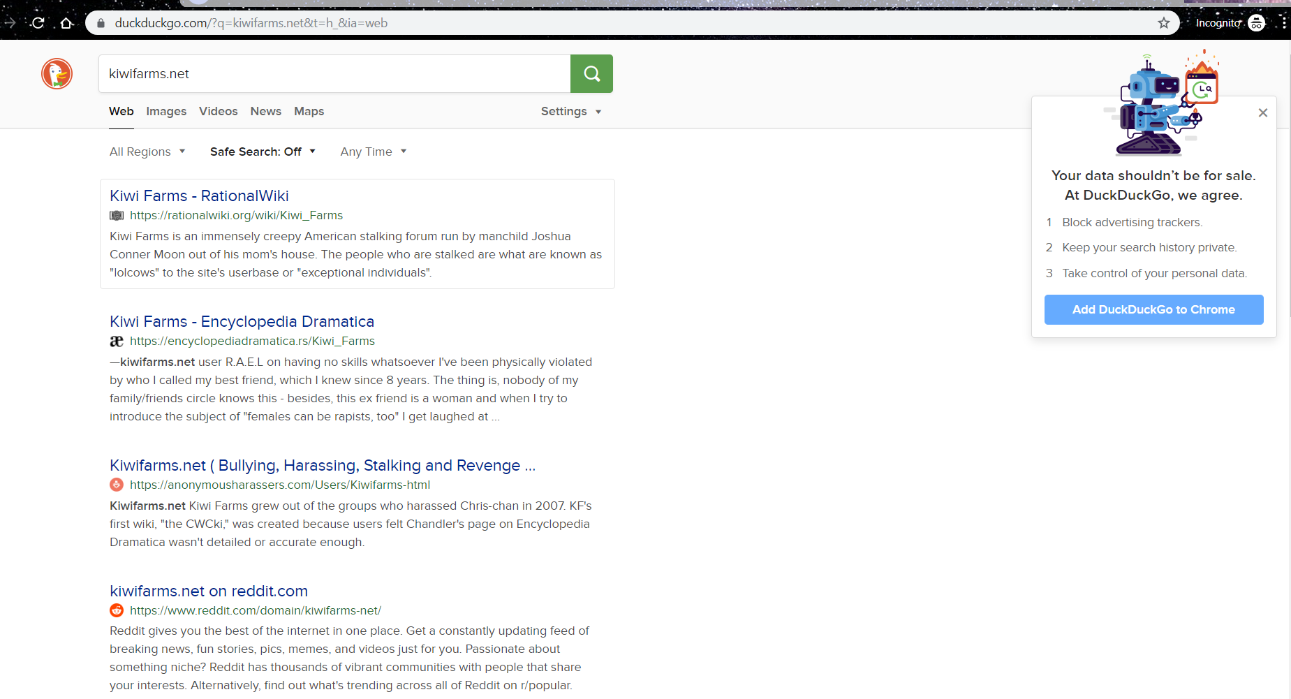Open the Safe Search: Off dropdown

(263, 152)
